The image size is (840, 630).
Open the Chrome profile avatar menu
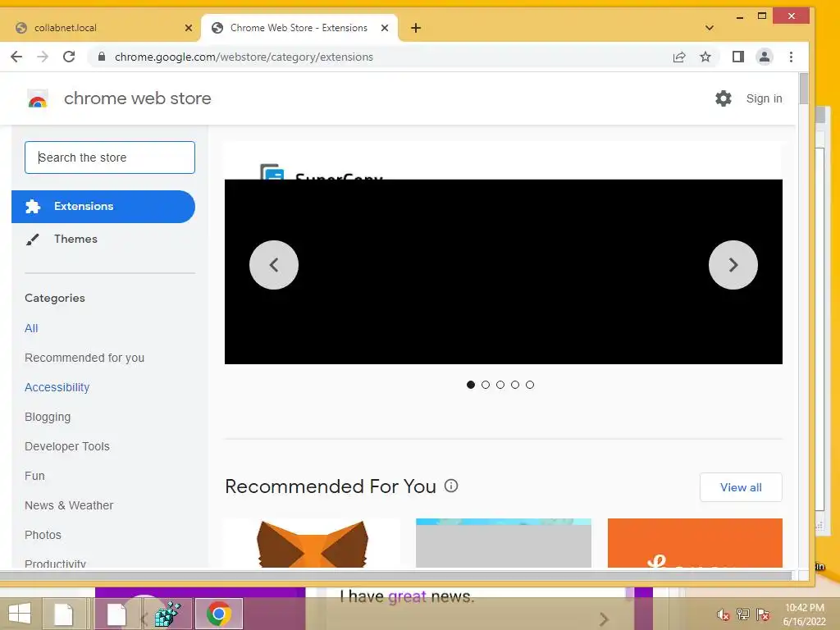(x=765, y=57)
